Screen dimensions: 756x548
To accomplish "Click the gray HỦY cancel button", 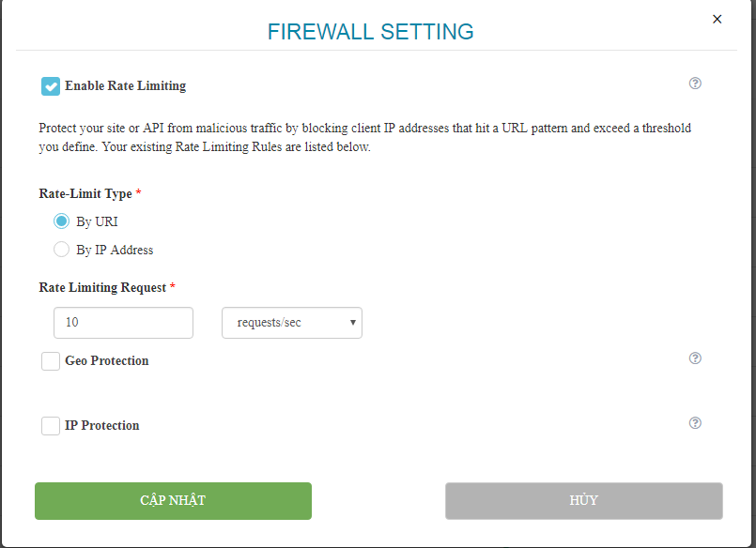I will click(x=583, y=501).
